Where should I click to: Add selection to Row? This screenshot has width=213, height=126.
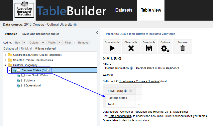pos(18,43)
